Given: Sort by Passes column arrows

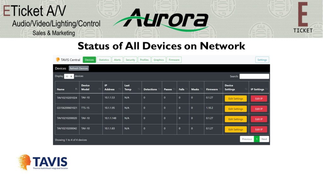Looking at the screenshot, I should click(x=174, y=89).
